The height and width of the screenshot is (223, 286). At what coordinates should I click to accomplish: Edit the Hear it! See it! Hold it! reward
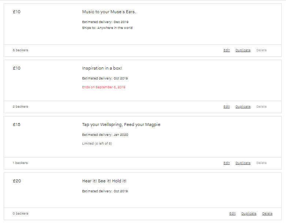233,213
